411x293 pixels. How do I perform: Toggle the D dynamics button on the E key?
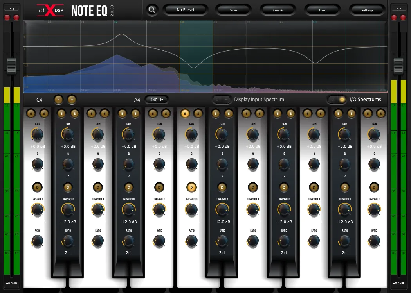click(159, 187)
